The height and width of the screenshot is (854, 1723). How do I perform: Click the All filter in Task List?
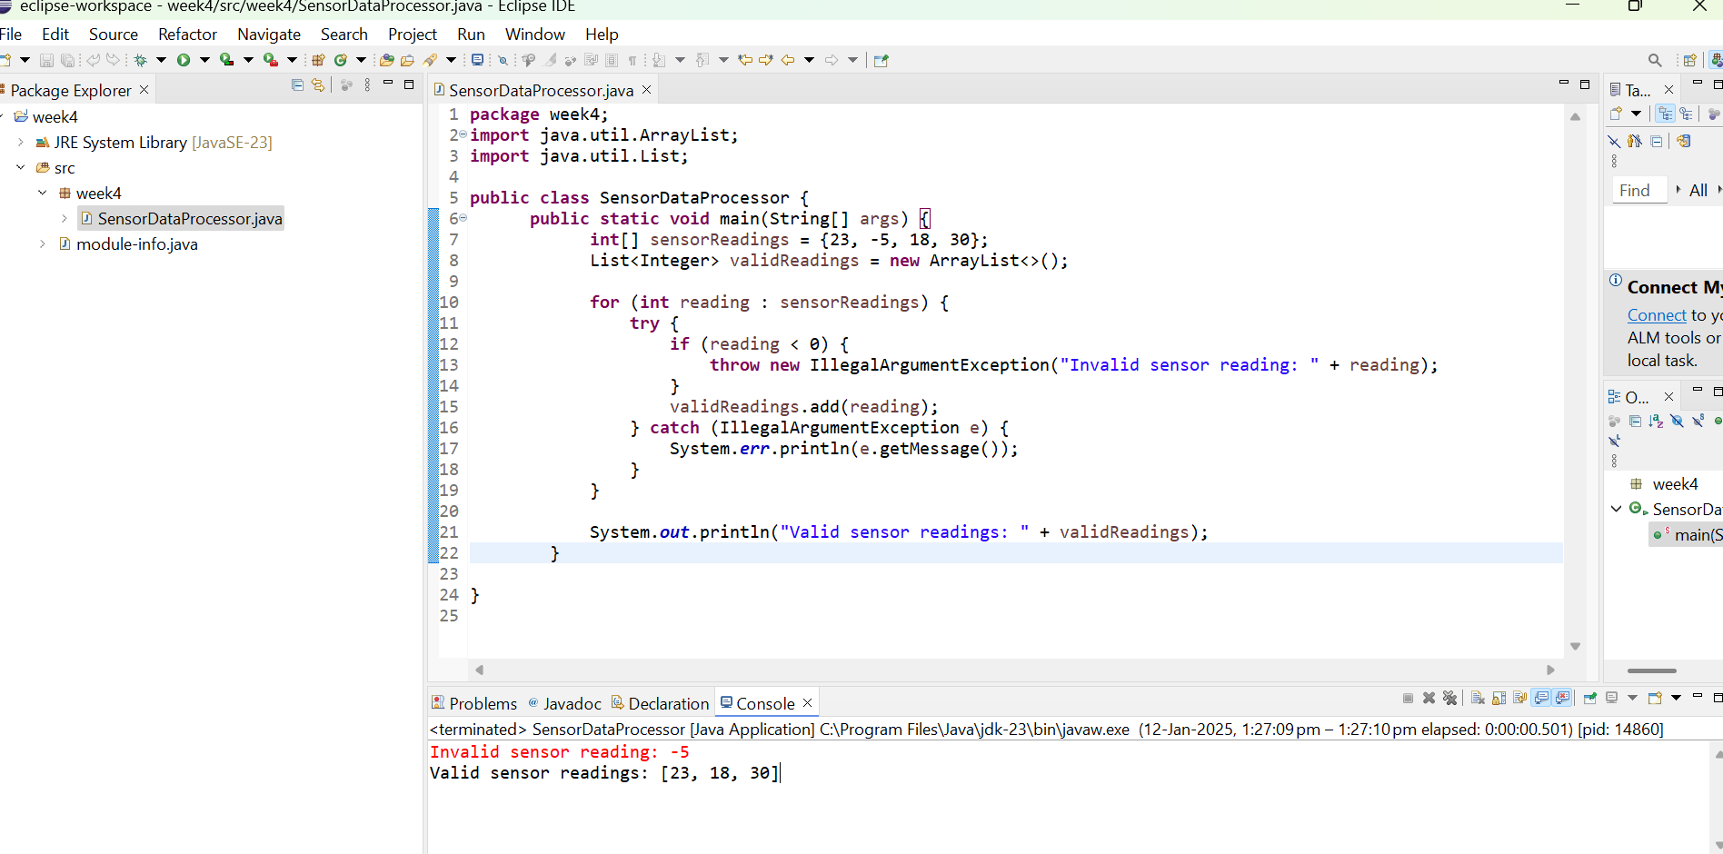point(1698,190)
